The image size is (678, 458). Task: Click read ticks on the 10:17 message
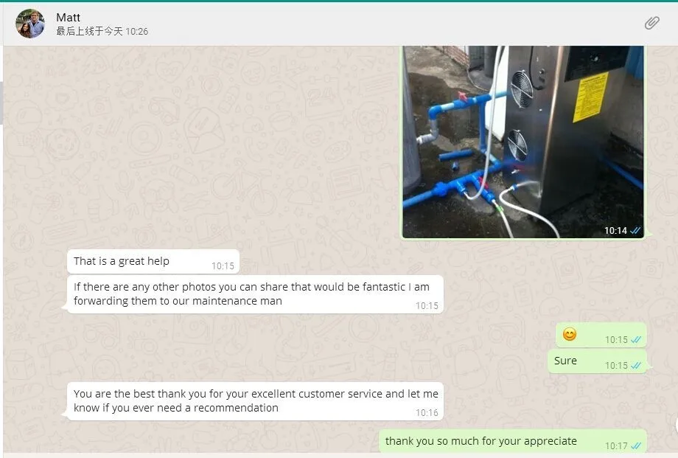click(636, 445)
